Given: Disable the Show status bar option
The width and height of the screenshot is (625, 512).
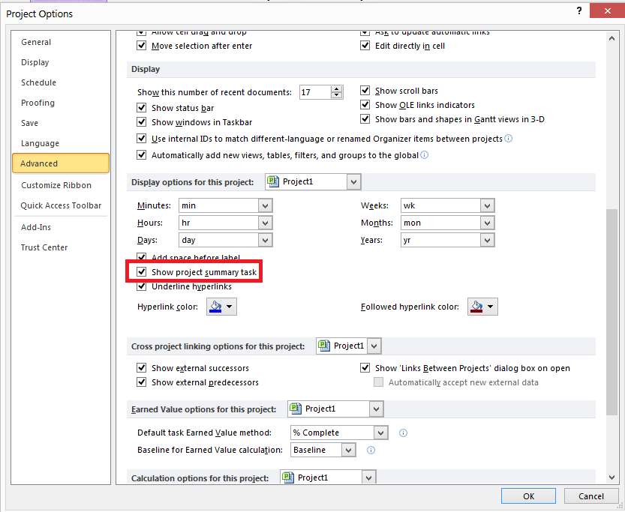Looking at the screenshot, I should click(142, 107).
